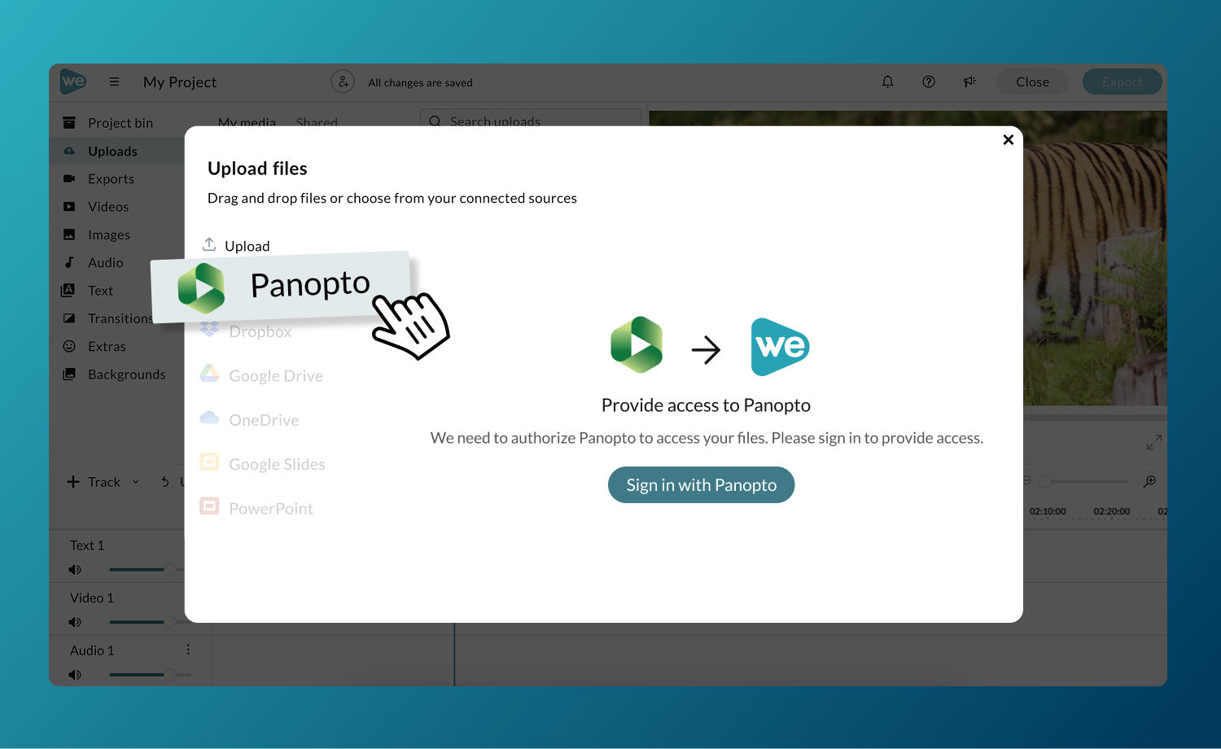Adjust the Audio 1 volume slider
This screenshot has height=749, width=1221.
point(151,674)
